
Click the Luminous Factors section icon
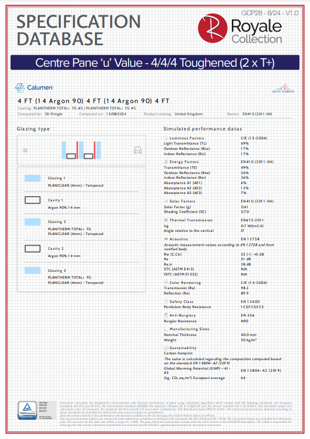point(166,138)
